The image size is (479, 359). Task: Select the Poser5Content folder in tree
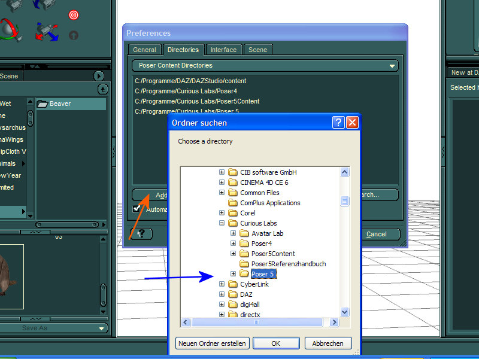[x=267, y=254]
